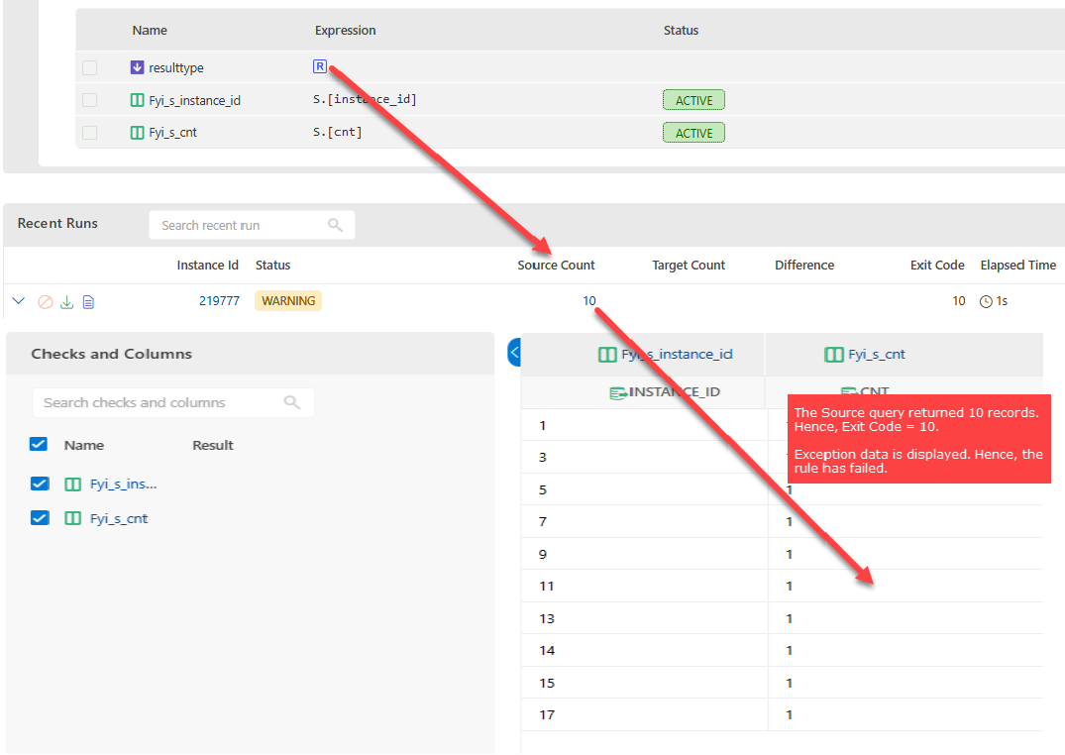Select the checkbox for the resulttype row

coord(90,67)
